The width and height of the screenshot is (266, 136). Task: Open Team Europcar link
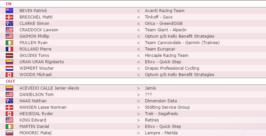pyautogui.click(x=160, y=49)
